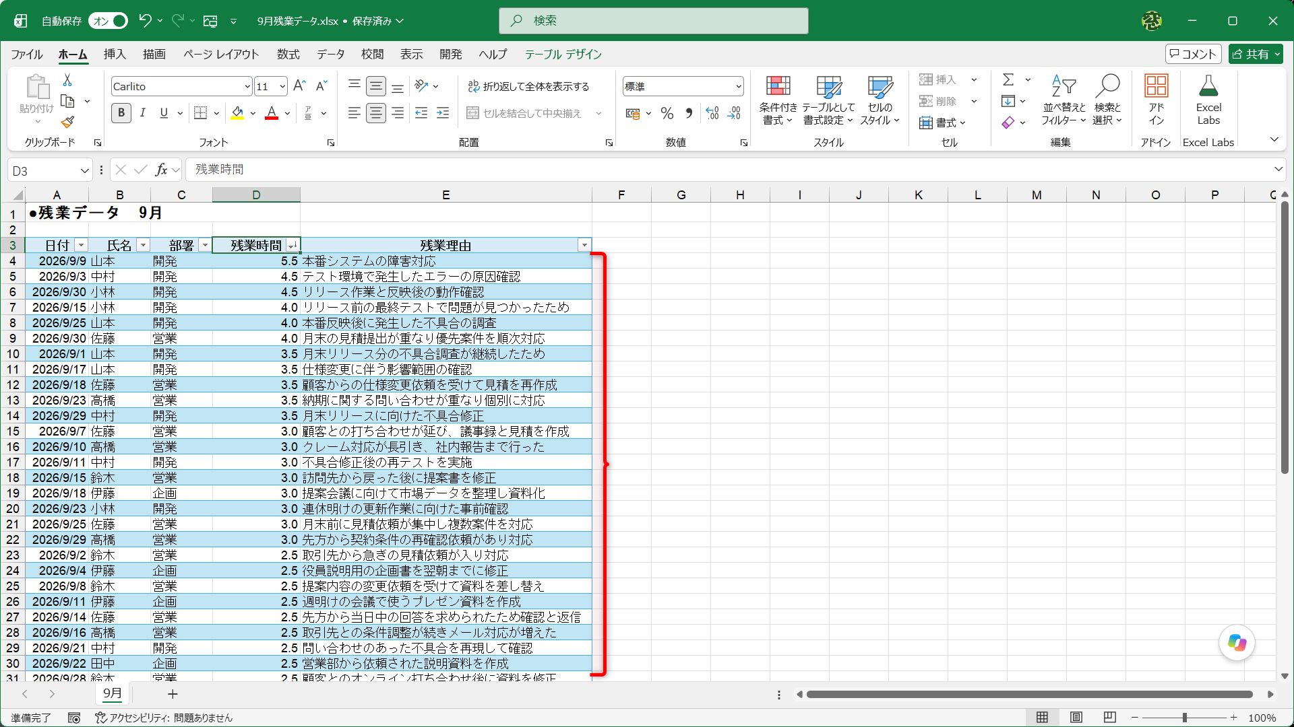Open the overtime reason filter dropdown

[x=584, y=246]
